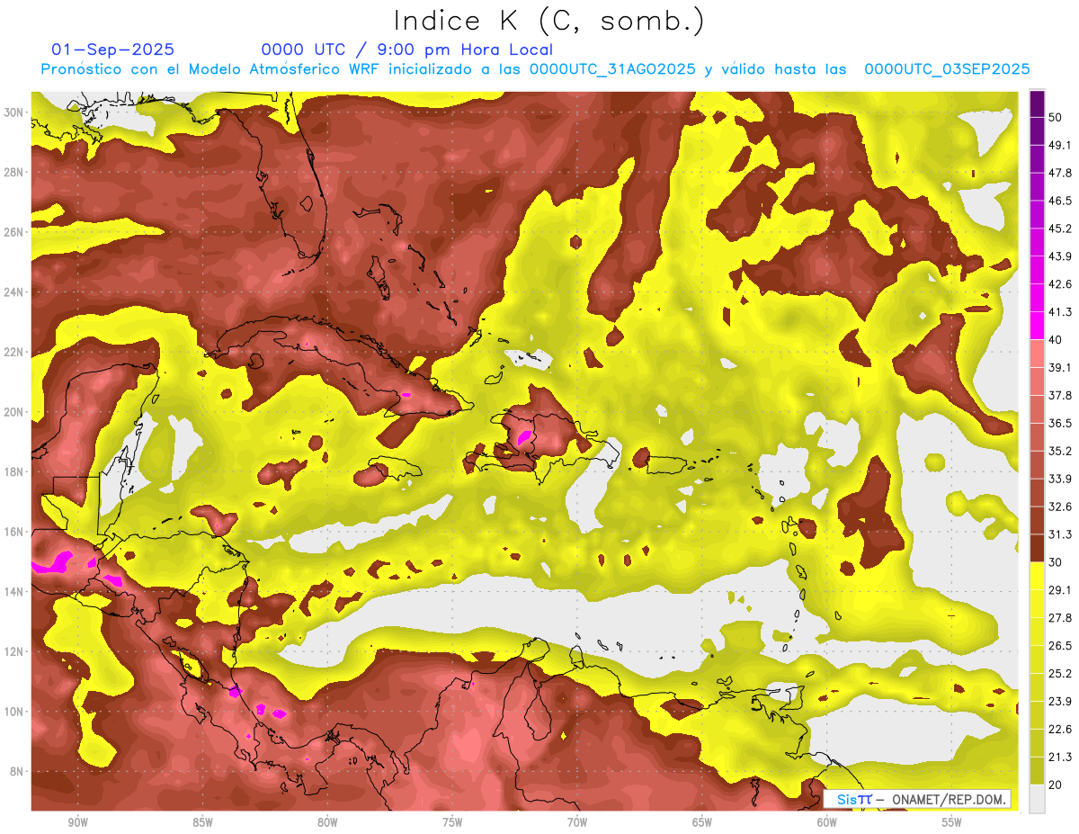Click the colorbar value 21.3
Viewport: 1079px width, 834px height.
1060,758
